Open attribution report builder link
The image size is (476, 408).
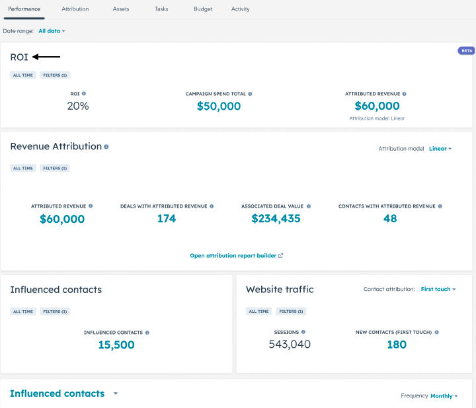[x=237, y=255]
